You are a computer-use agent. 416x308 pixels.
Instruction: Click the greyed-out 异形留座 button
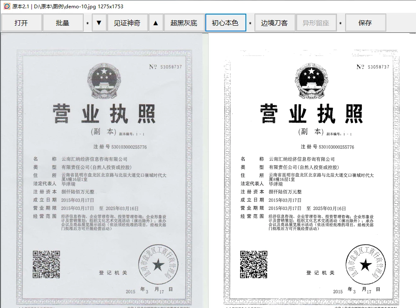click(316, 23)
